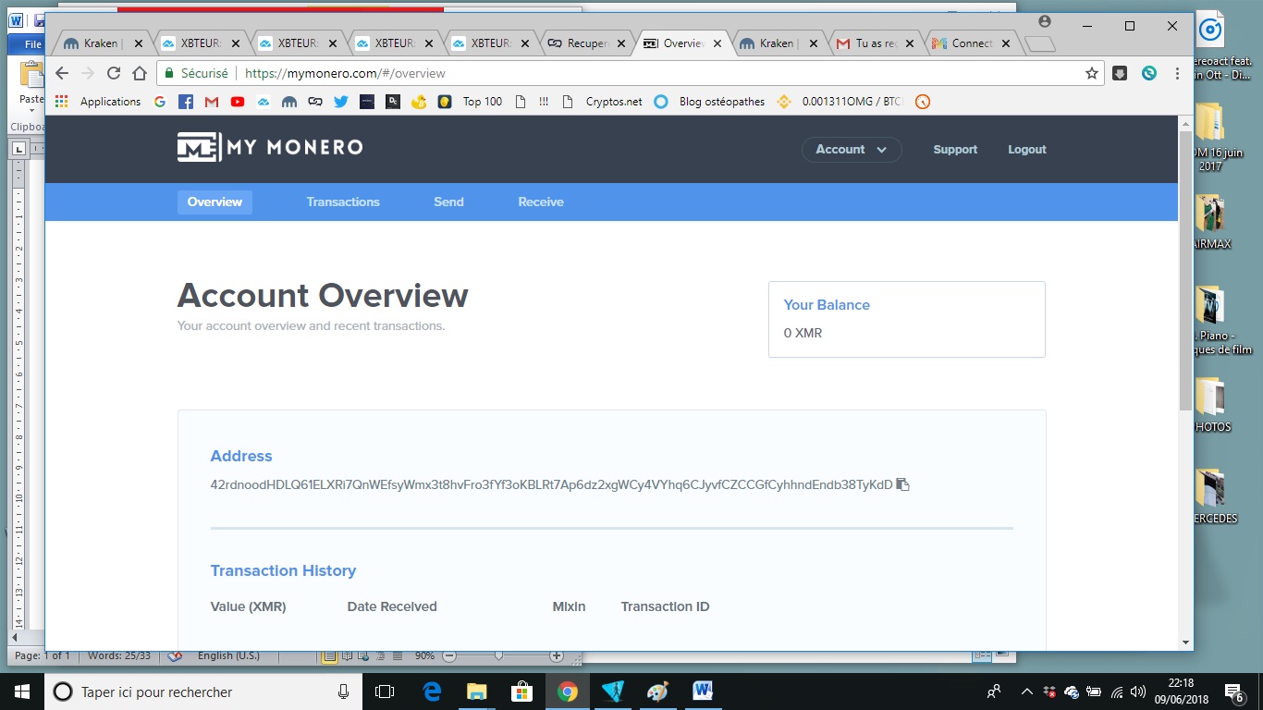Copy the Monero address via clipboard icon
Screen dimensions: 1263x710
(x=903, y=484)
